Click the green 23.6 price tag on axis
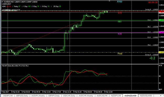This screenshot has width=164, height=97. point(161,20)
